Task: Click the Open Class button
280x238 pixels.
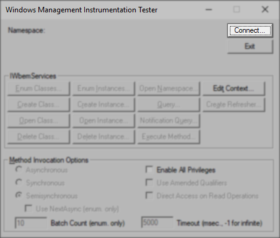Action: (38, 121)
